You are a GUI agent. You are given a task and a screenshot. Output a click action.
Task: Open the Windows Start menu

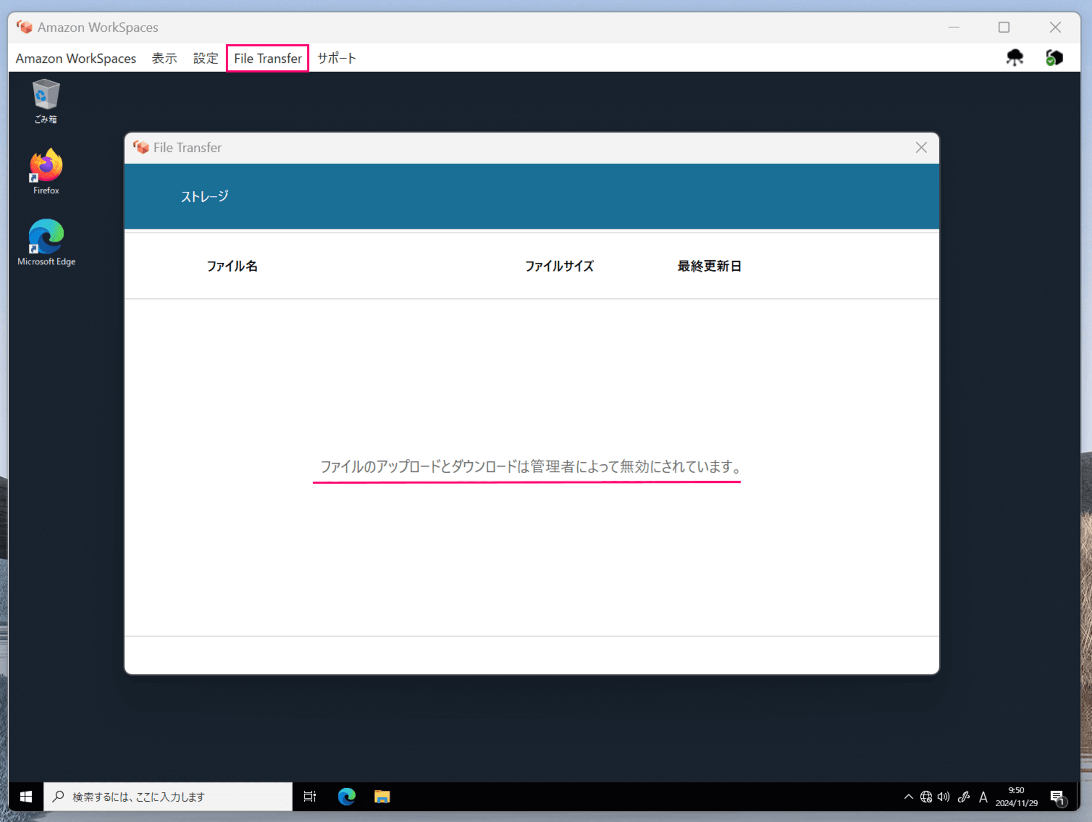coord(26,796)
